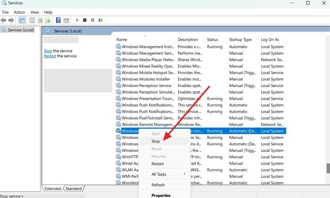Open the Properties sheet toolbar icon
The height and width of the screenshot is (198, 330).
pyautogui.click(x=32, y=20)
